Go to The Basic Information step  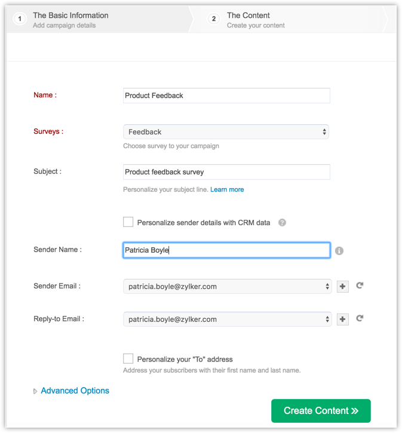[x=70, y=16]
